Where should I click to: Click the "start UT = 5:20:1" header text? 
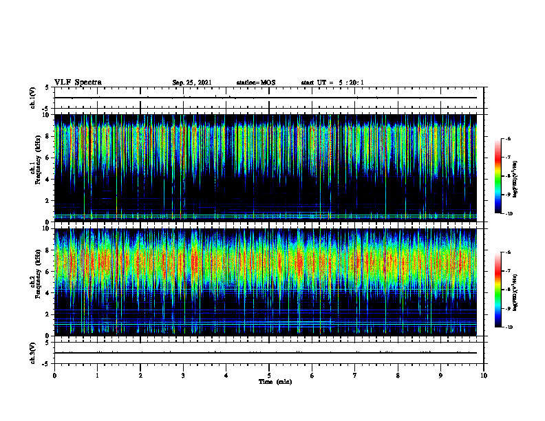point(332,83)
